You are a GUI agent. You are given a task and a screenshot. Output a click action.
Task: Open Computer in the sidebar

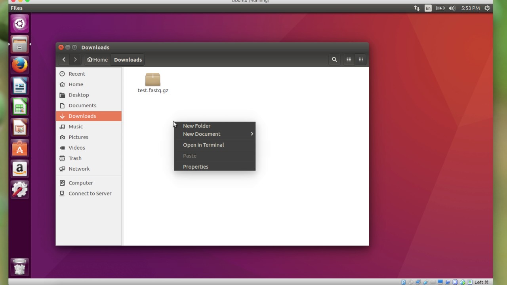[x=89, y=183]
